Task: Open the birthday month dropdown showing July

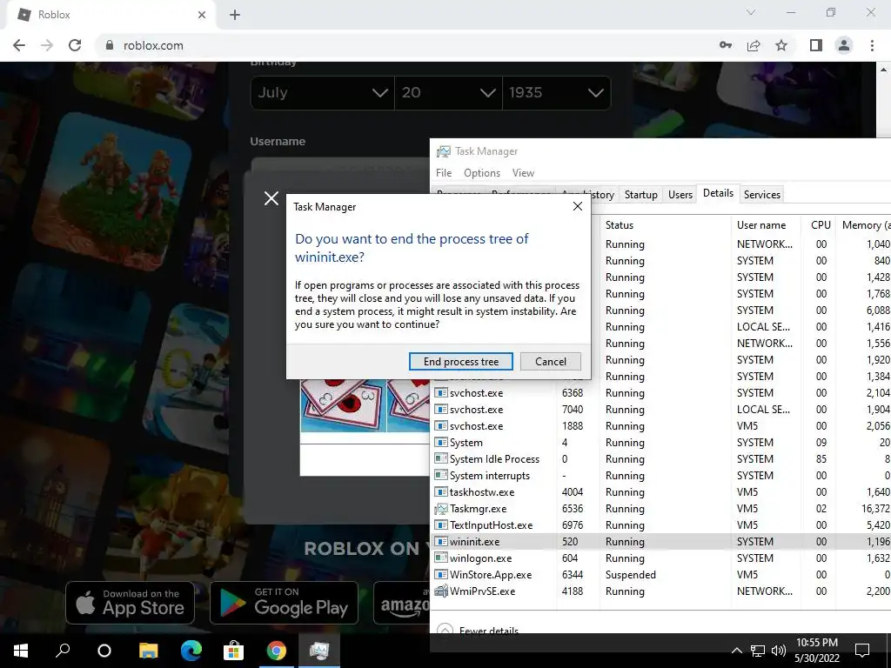Action: pos(322,92)
